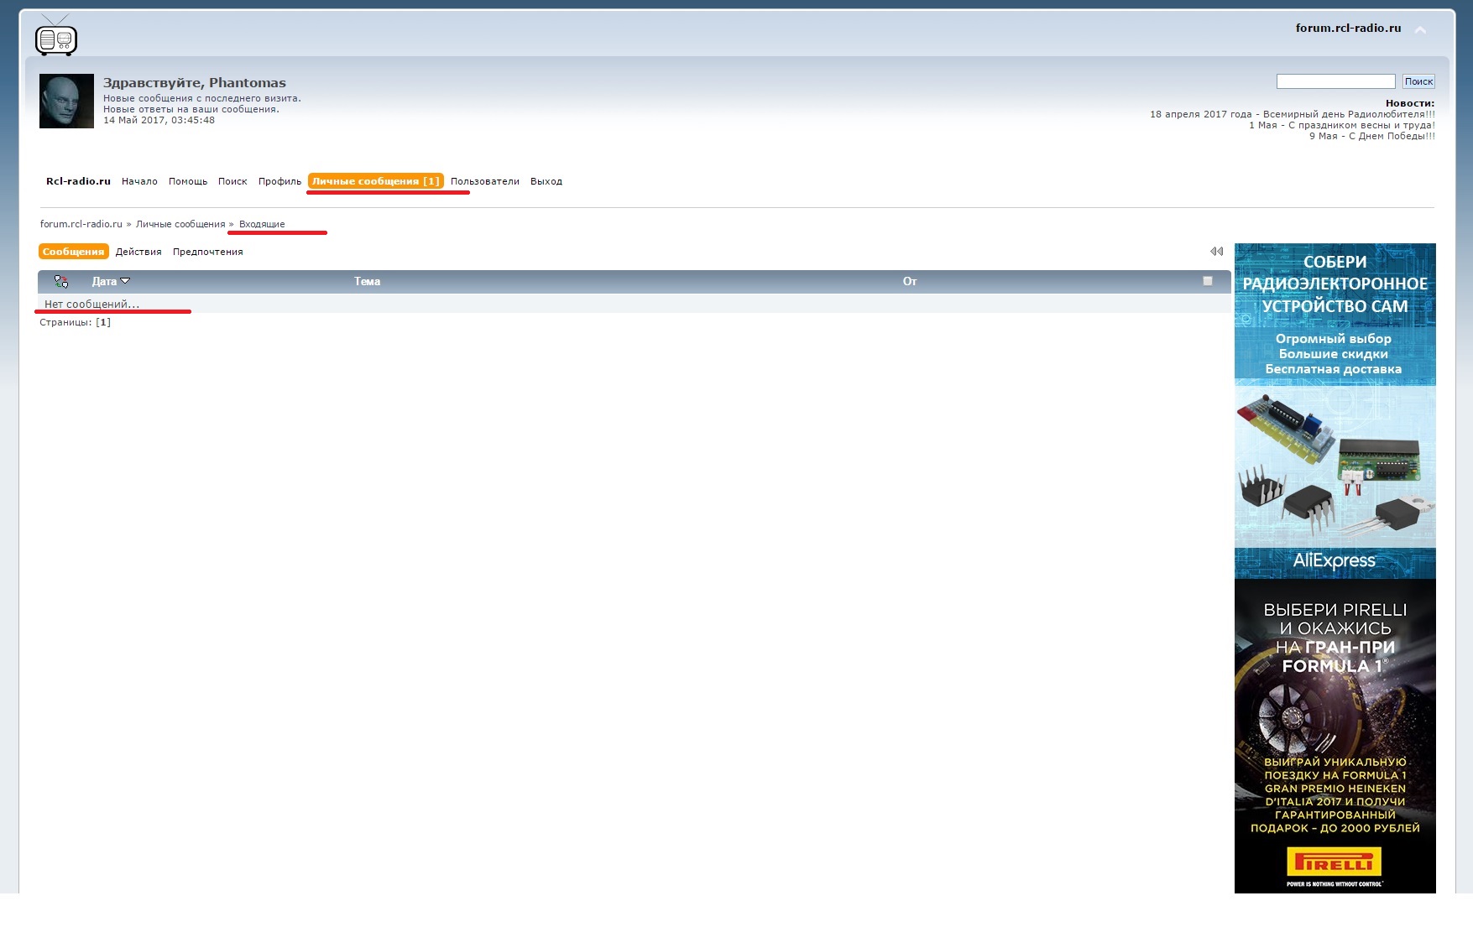Switch to the Предпочтения tab
The height and width of the screenshot is (927, 1473).
(x=207, y=252)
